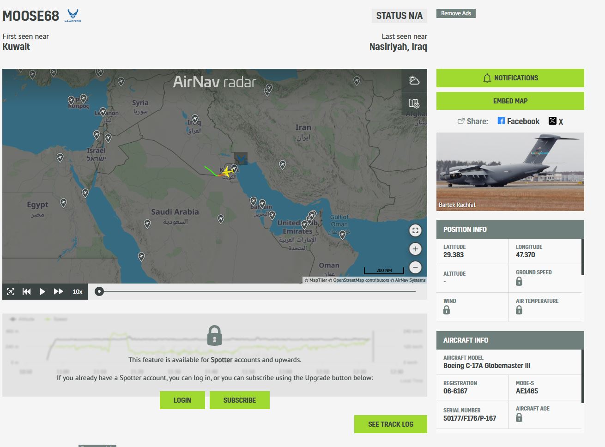Change the 10x playback speed
605x447 pixels.
coord(78,291)
